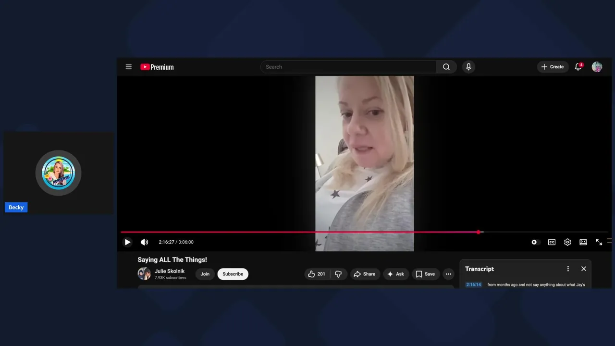
Task: Close the Transcript panel
Action: (x=584, y=269)
